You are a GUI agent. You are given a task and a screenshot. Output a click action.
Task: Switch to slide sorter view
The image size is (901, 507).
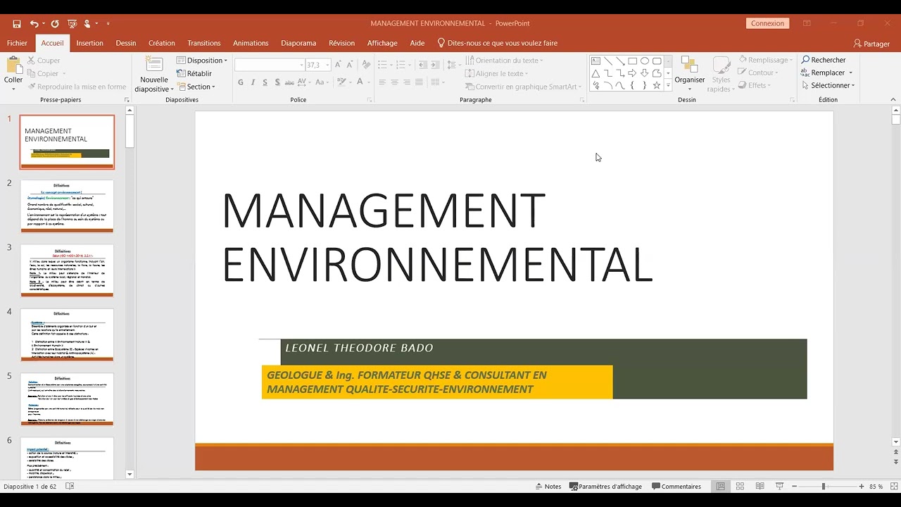pyautogui.click(x=740, y=487)
